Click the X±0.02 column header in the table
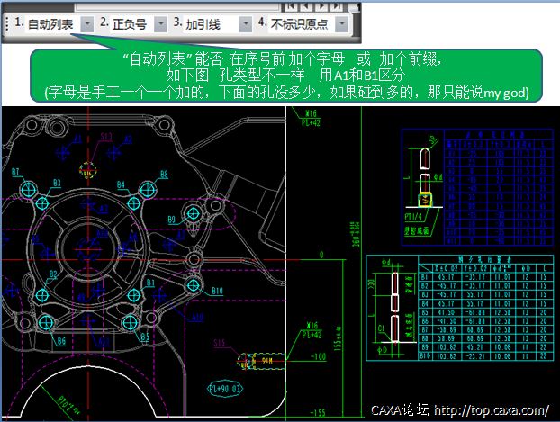560x422 pixels. (447, 268)
